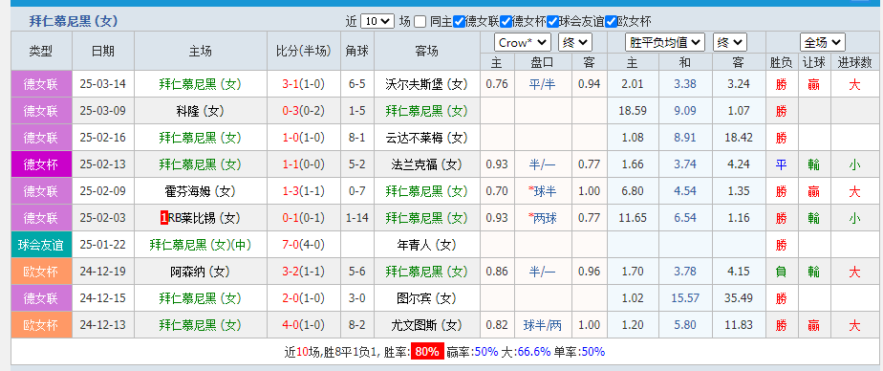Click the 7-0(4-0) score on 25-01-22
The width and height of the screenshot is (883, 371).
click(x=304, y=245)
